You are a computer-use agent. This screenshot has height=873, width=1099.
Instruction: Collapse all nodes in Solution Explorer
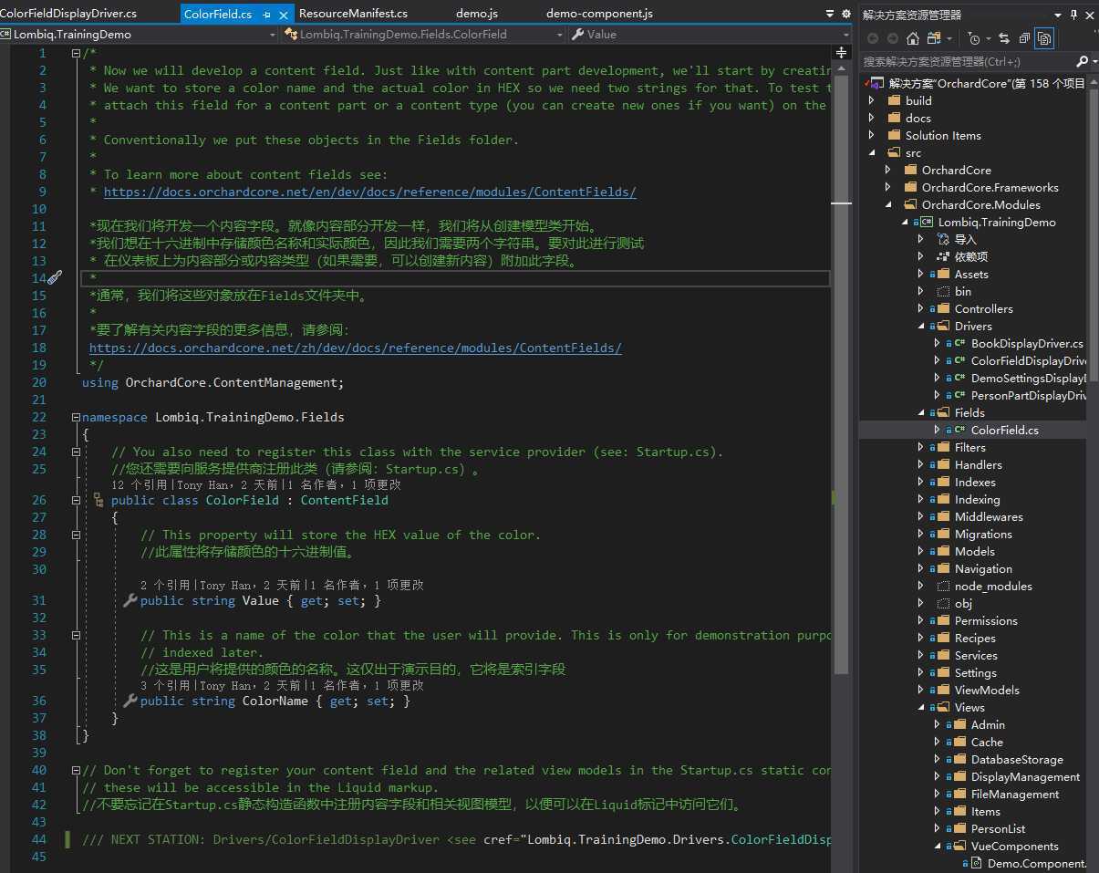coord(1024,38)
